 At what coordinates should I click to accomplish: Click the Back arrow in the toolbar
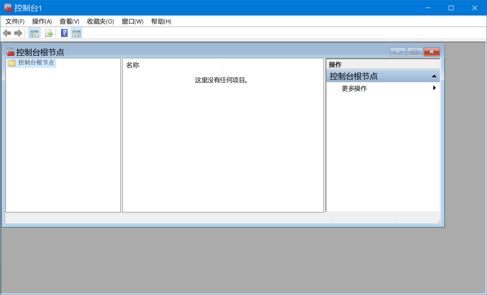pos(7,33)
